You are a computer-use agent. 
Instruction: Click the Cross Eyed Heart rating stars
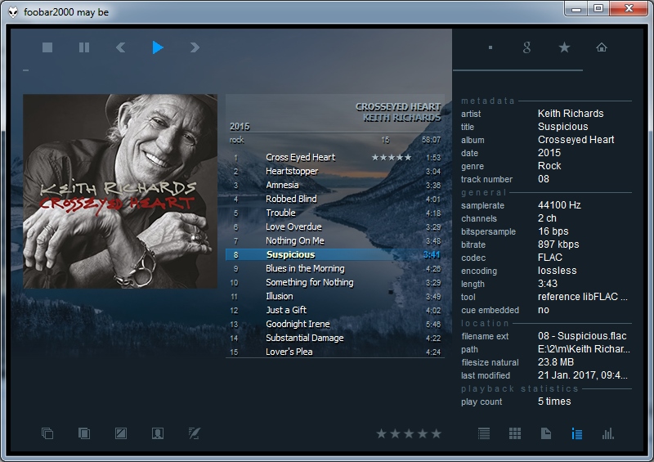(392, 157)
